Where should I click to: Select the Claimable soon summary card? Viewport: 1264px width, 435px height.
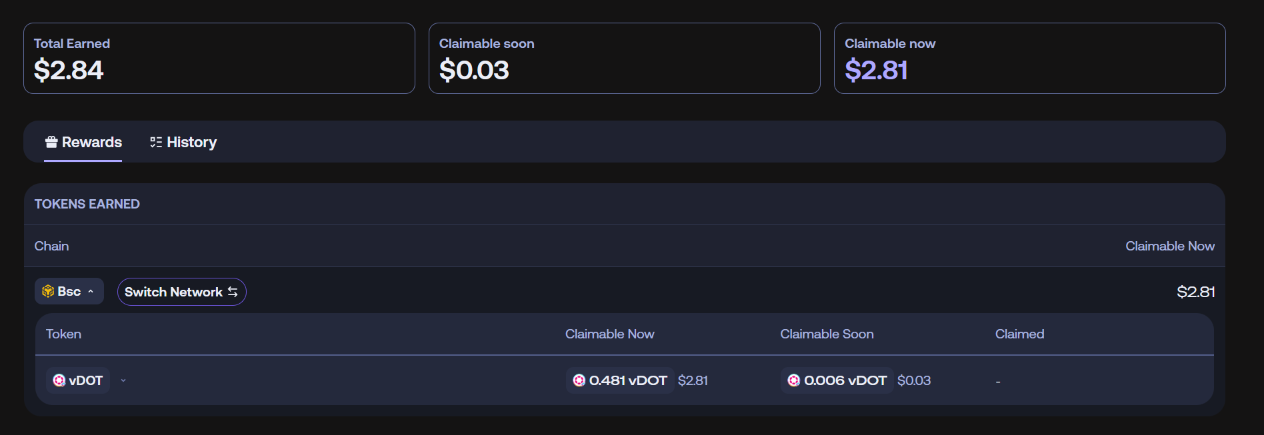[624, 58]
